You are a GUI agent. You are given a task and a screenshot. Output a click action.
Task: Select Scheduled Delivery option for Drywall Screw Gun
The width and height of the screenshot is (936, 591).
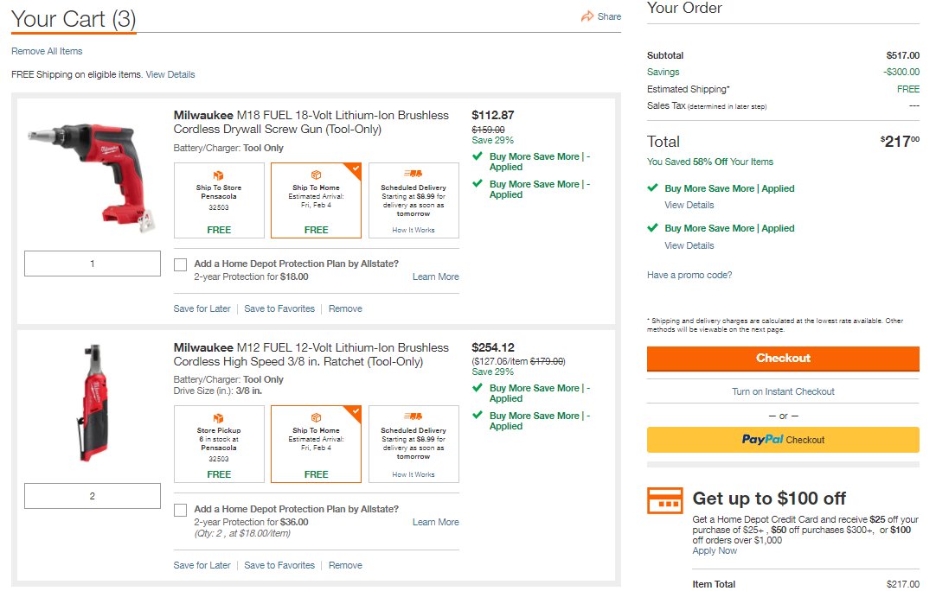414,200
